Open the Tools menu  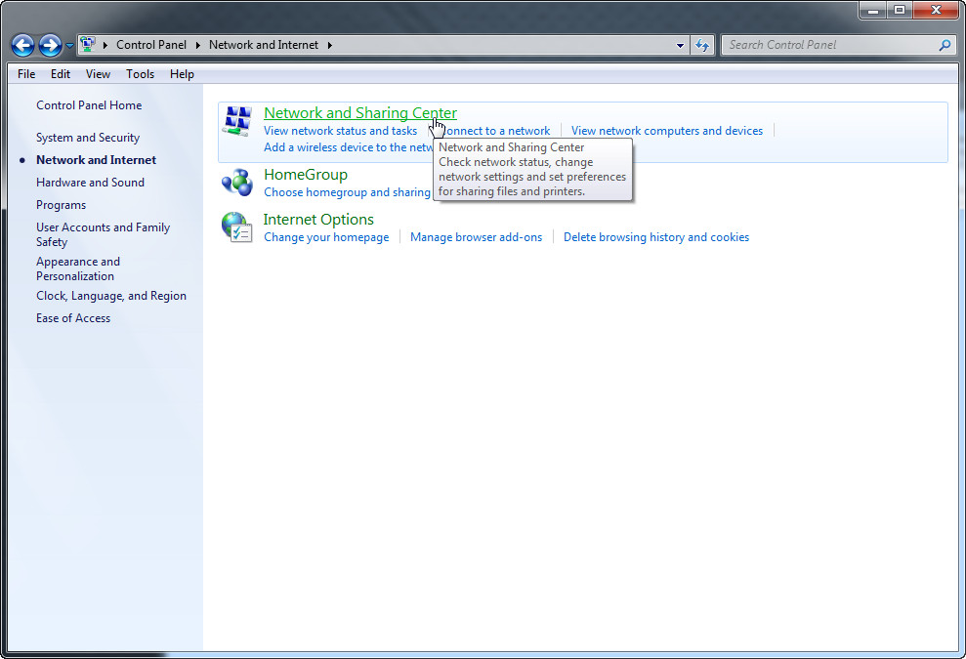140,74
